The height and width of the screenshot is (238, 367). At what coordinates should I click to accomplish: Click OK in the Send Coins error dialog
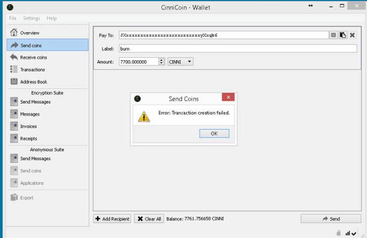(214, 133)
